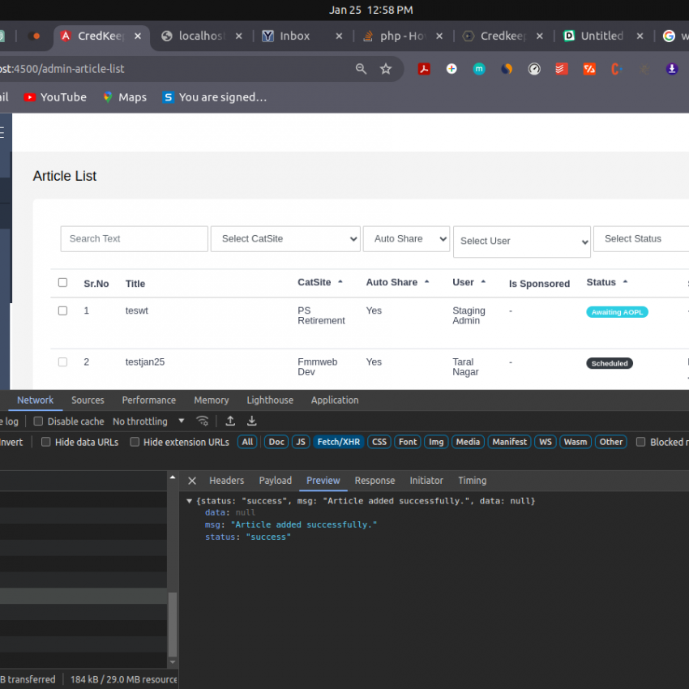Open the colorful plus extension icon

click(x=451, y=69)
